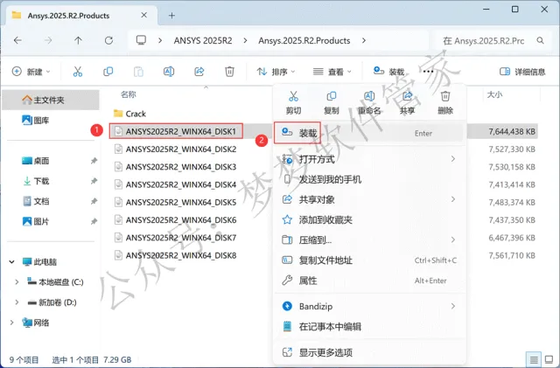Click the PC monitor icon in address bar
The width and height of the screenshot is (560, 368).
141,40
